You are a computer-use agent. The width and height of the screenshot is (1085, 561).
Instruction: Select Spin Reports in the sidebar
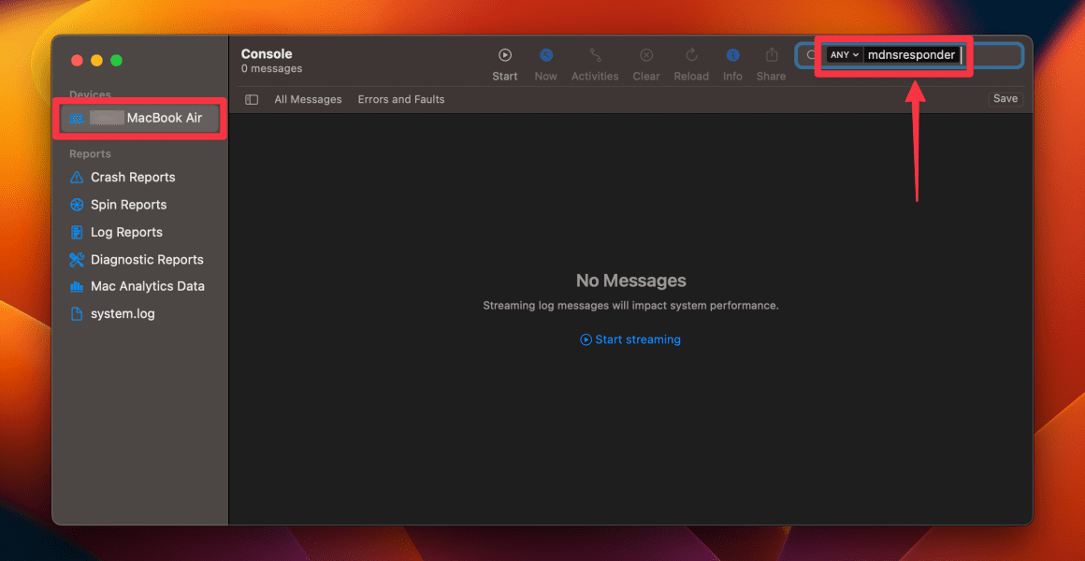tap(126, 204)
